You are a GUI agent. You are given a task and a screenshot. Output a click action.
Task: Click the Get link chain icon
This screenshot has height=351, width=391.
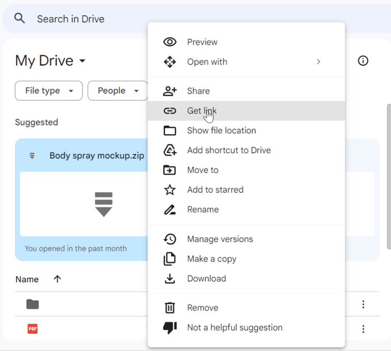170,110
